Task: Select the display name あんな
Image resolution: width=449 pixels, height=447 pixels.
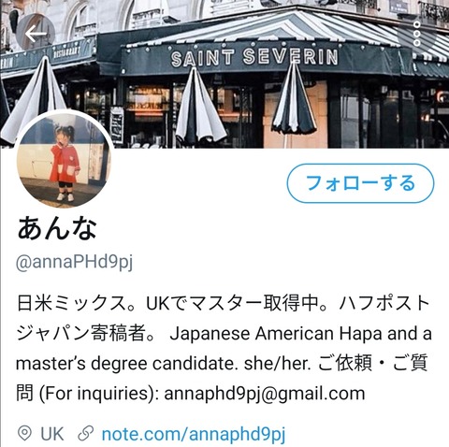Action: 57,228
